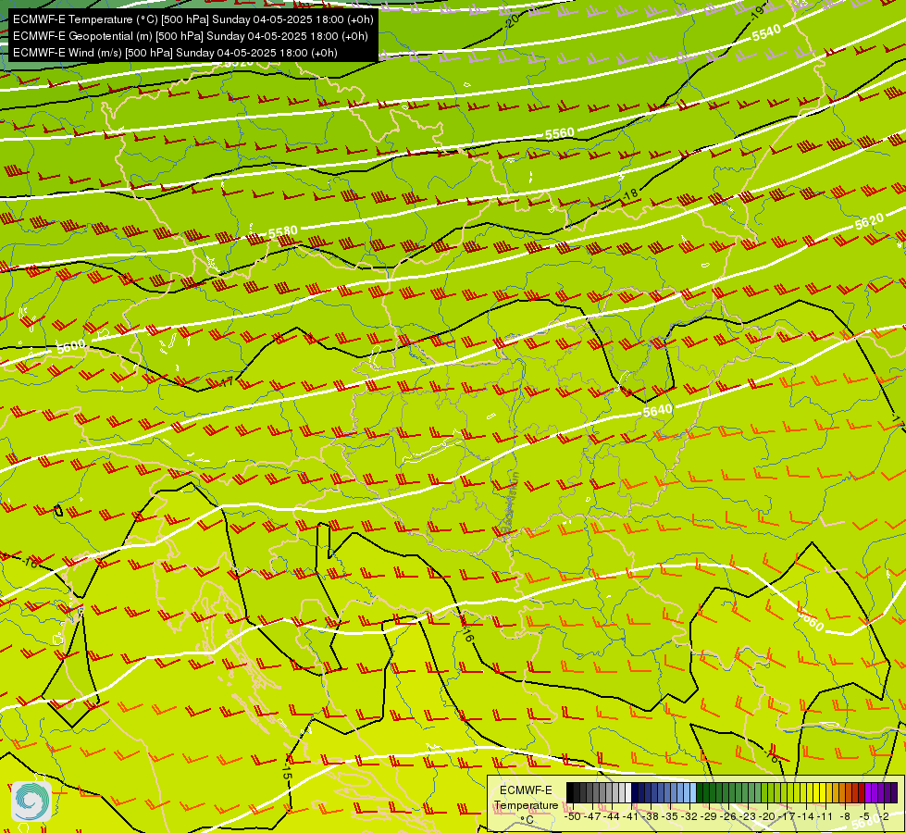Viewport: 906px width, 833px height.
Task: Select the ECMWF-E Wind 500 hPa title line
Action: [x=175, y=53]
